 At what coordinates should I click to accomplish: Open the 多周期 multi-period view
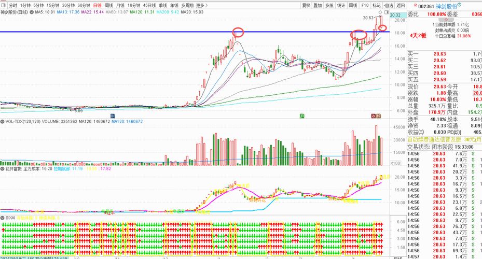point(187,6)
